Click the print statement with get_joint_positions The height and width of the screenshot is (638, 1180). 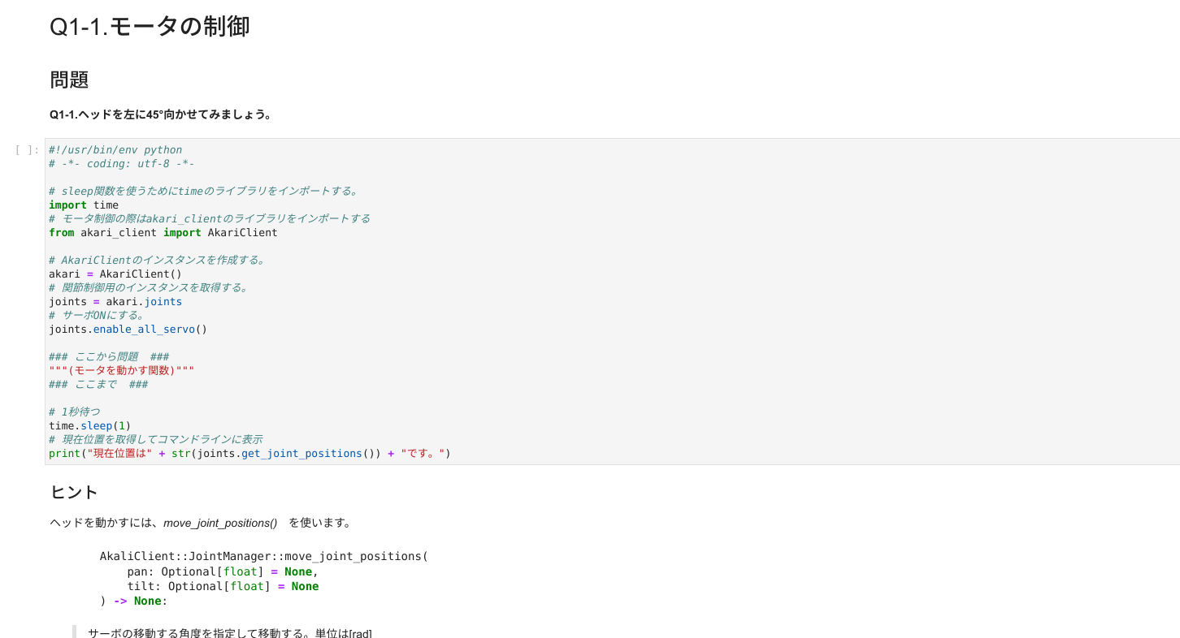pos(249,454)
